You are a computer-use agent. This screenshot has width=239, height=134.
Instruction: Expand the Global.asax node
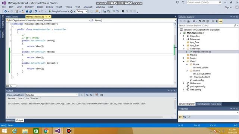pos(183,83)
